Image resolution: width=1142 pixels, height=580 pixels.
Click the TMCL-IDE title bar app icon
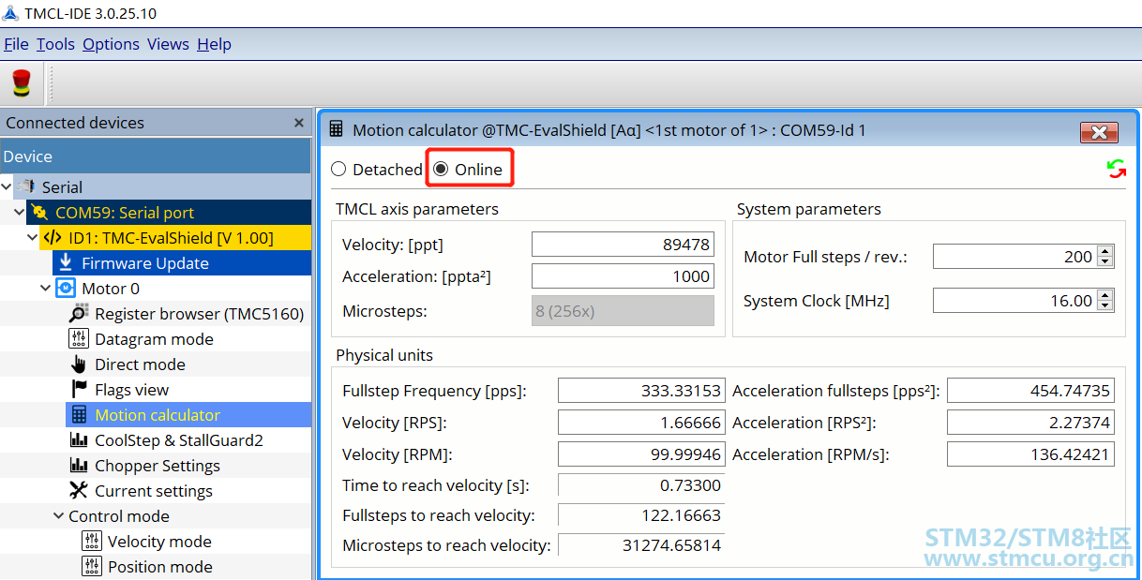pos(10,13)
